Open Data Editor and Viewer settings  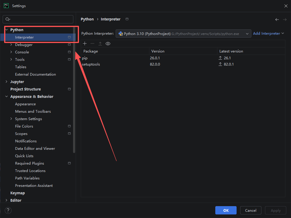pos(35,148)
